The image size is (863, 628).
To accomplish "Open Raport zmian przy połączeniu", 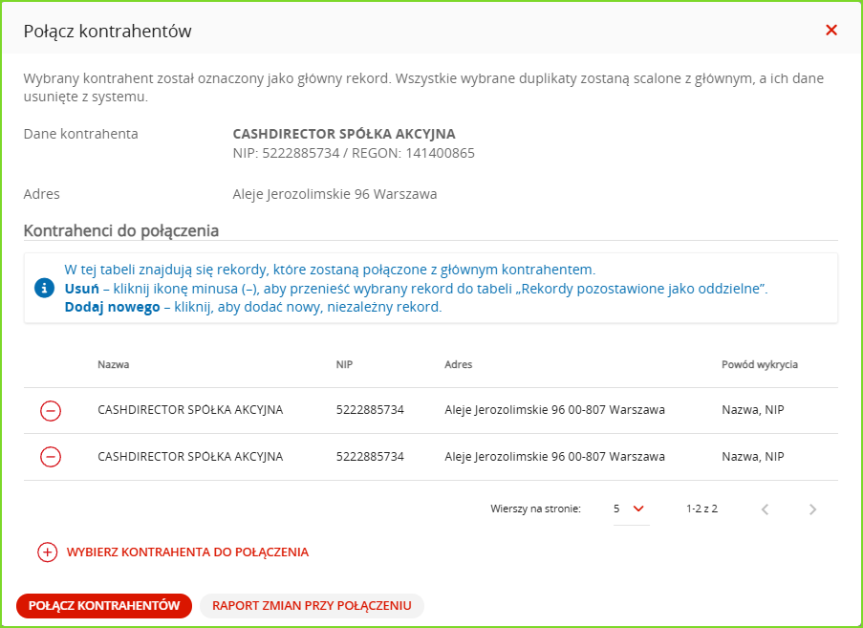I will (312, 605).
